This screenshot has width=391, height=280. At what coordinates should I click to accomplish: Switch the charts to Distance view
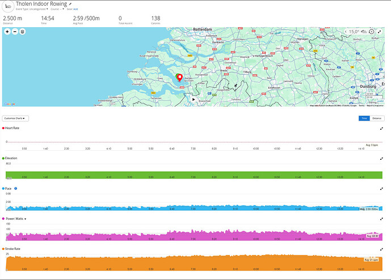coord(377,118)
